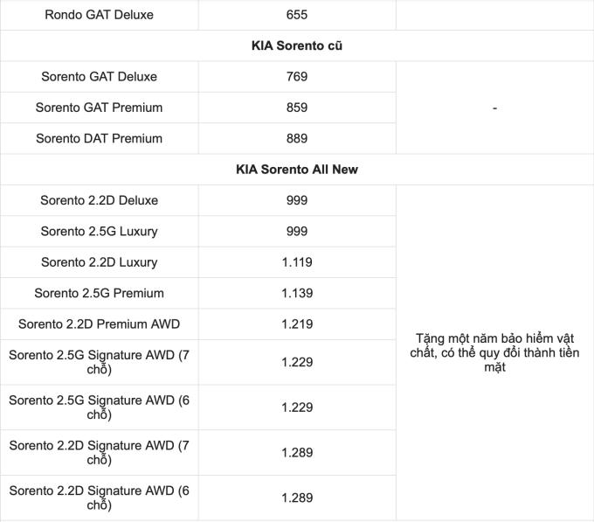
Task: Select the Sorento 2.2D Luxury cell
Action: pos(99,262)
